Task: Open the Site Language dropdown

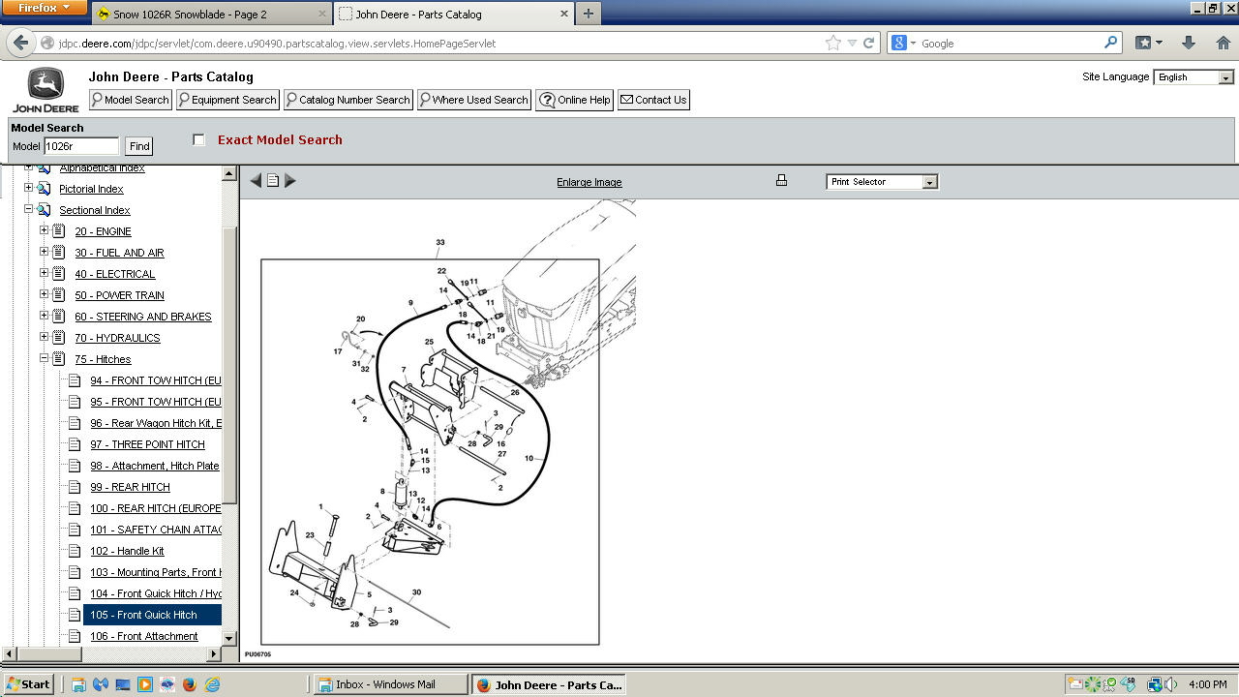Action: [1194, 77]
